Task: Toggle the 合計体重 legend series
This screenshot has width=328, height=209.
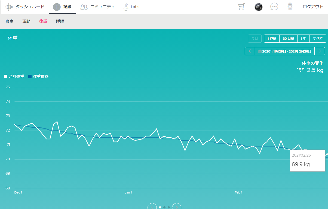Action: pos(14,77)
